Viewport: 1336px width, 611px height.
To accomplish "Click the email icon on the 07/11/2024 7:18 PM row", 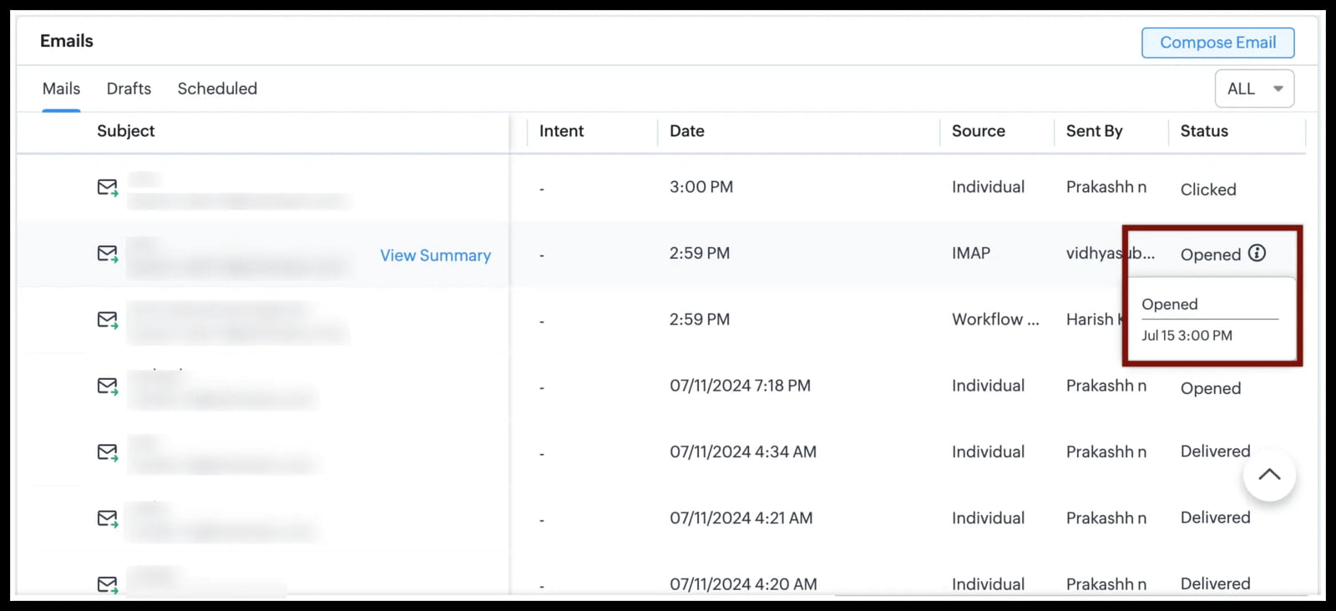I will point(106,386).
